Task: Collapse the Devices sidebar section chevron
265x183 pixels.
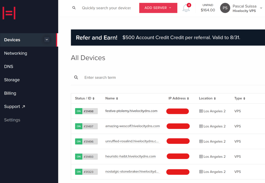Action: pyautogui.click(x=47, y=40)
